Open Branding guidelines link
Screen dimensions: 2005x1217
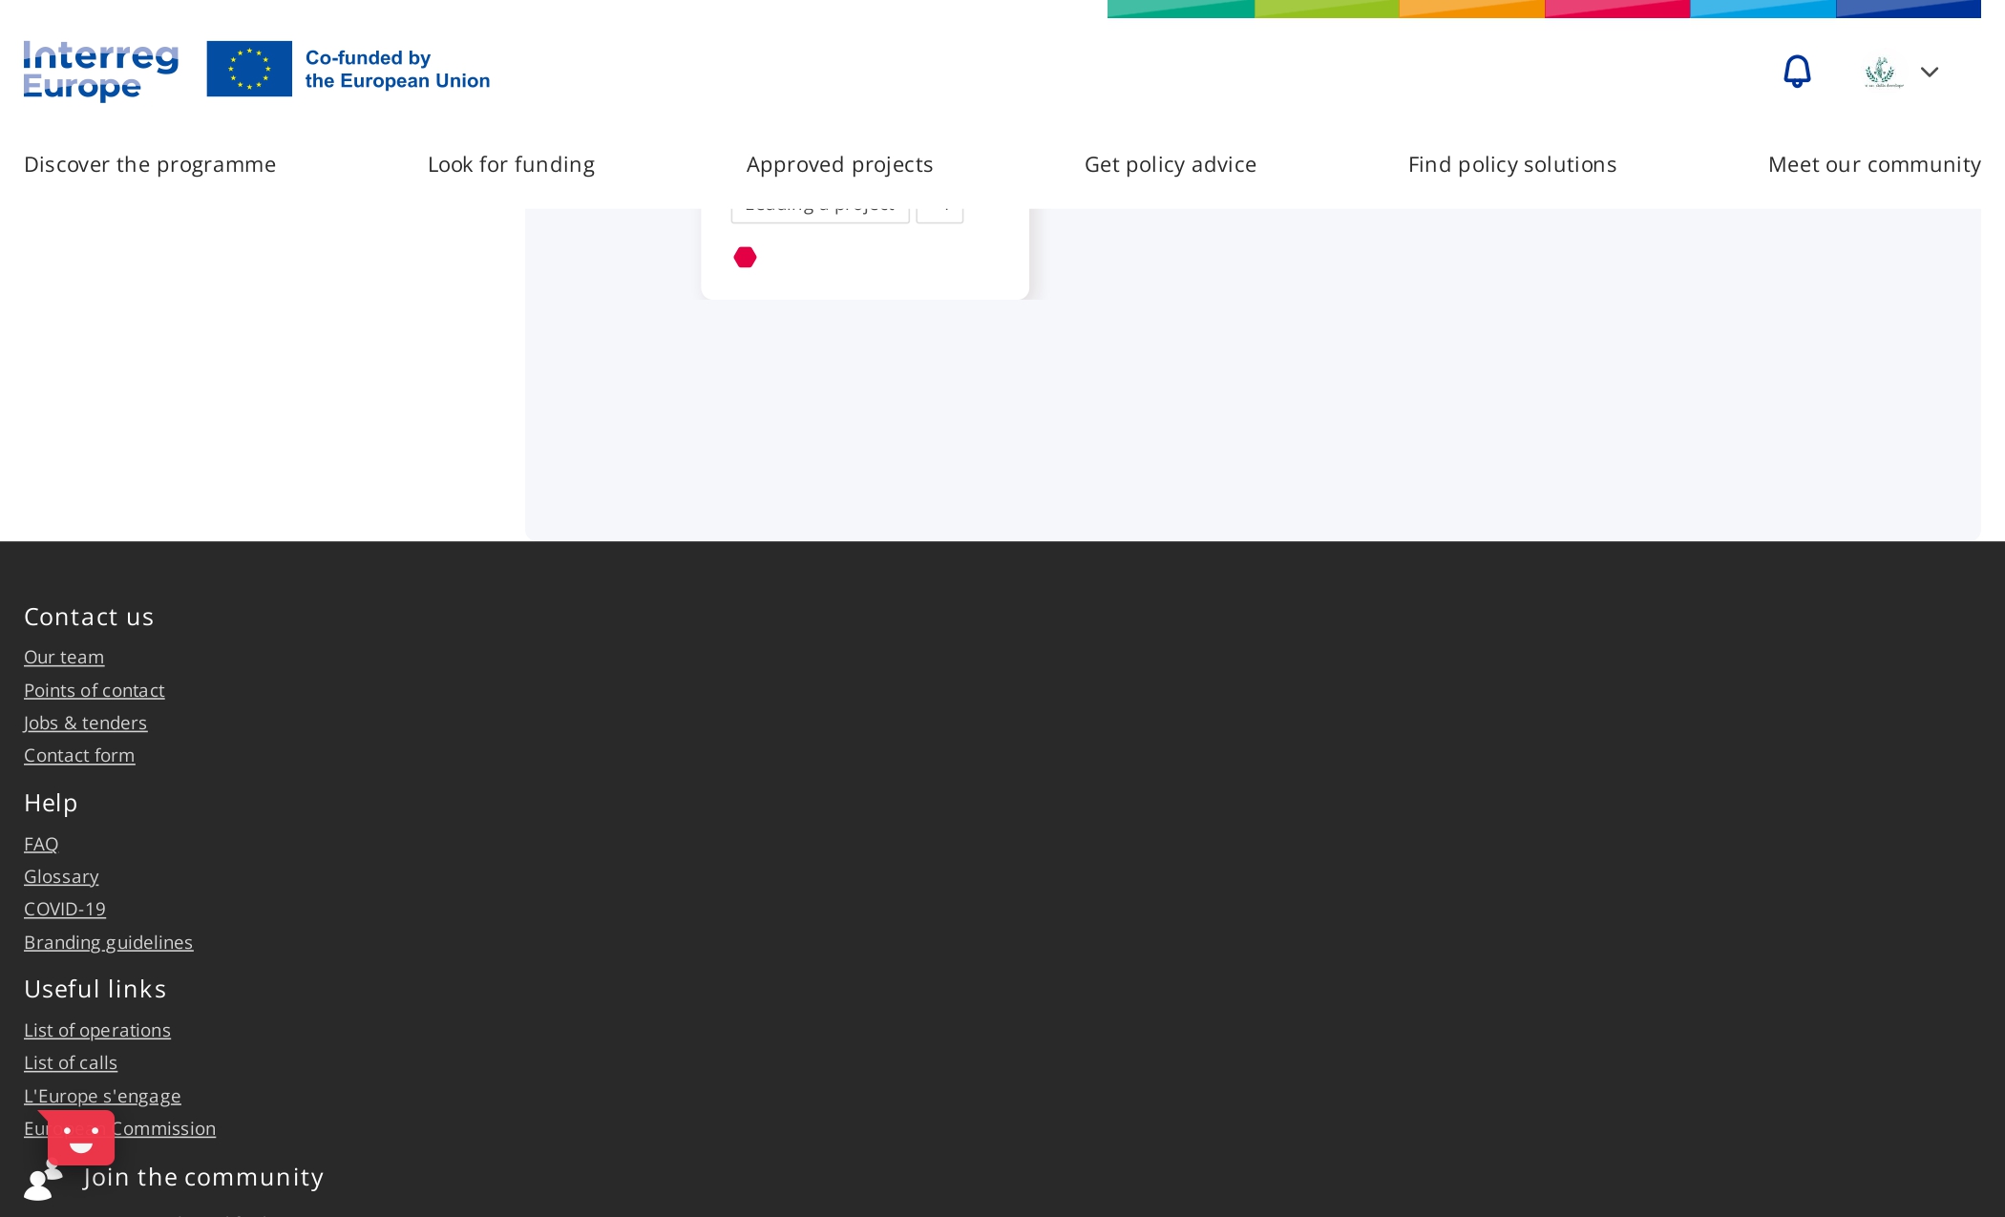click(108, 943)
